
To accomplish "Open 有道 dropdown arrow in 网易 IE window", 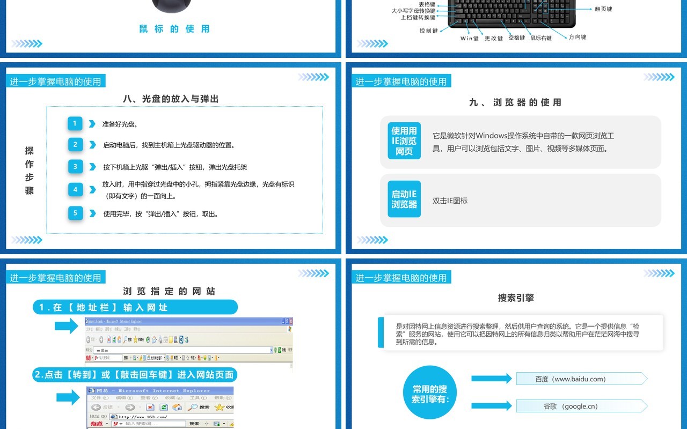I will [x=107, y=424].
